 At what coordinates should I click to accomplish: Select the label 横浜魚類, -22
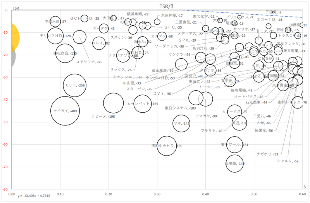[138, 14]
